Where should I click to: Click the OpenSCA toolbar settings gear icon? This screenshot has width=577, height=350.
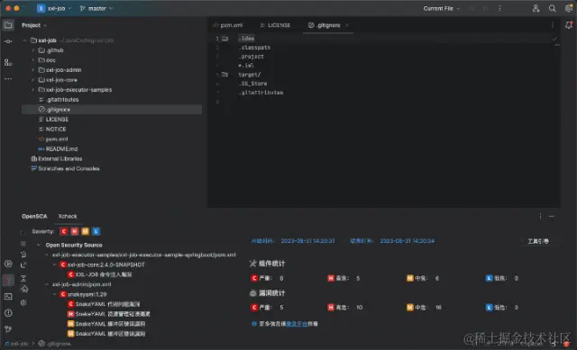click(23, 302)
